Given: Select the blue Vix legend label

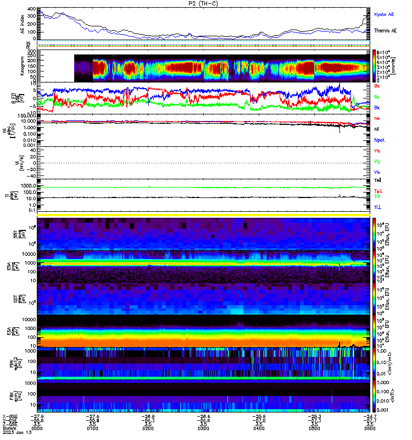Looking at the screenshot, I should [377, 172].
